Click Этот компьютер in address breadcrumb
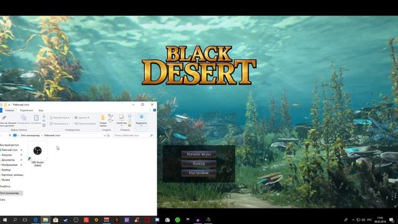This screenshot has height=224, width=398. click(30, 136)
